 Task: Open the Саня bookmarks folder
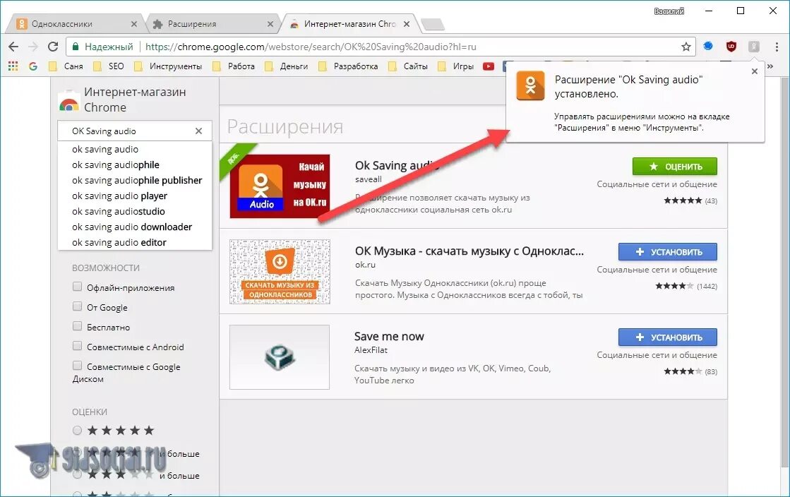pyautogui.click(x=66, y=66)
